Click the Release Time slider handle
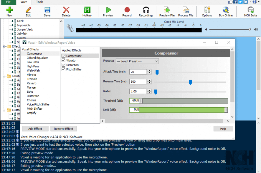The height and width of the screenshot is (173, 261). pos(190,82)
